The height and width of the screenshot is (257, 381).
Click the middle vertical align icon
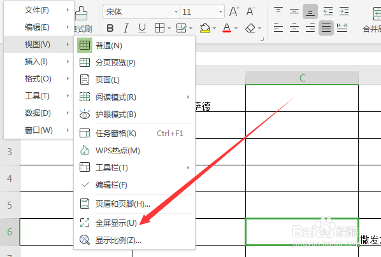click(294, 11)
